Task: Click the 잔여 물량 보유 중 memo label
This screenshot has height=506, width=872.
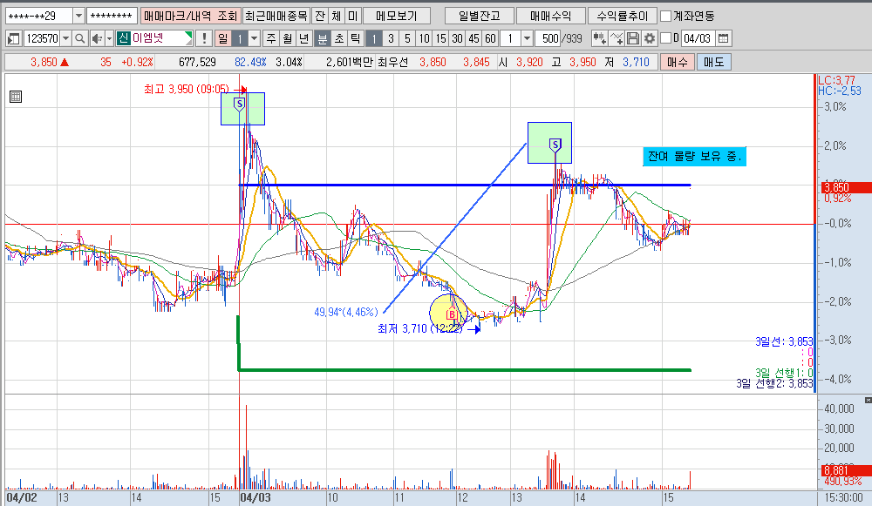Action: click(x=695, y=157)
